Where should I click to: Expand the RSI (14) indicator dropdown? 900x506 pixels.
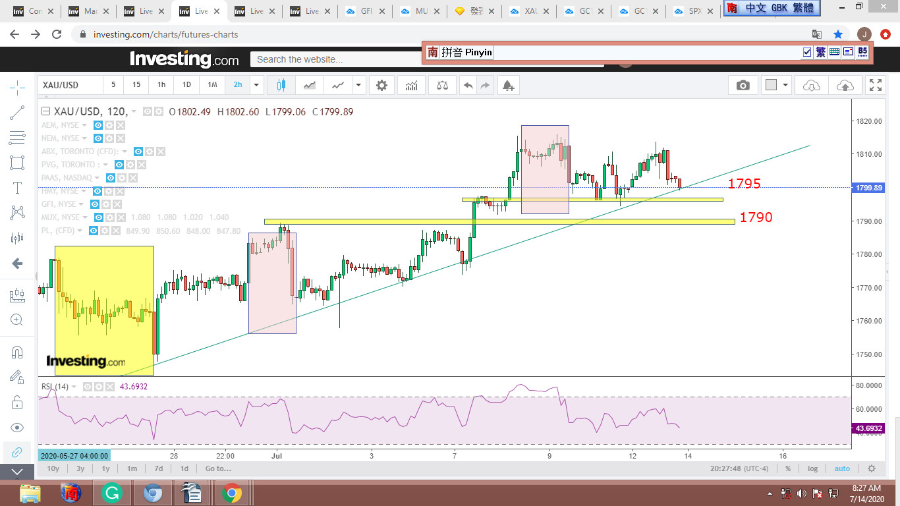pos(74,387)
